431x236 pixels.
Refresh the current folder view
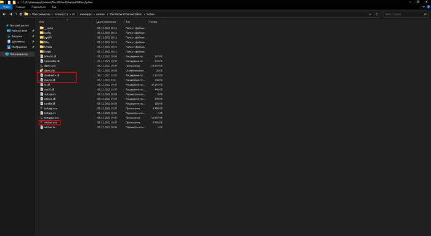[x=377, y=14]
